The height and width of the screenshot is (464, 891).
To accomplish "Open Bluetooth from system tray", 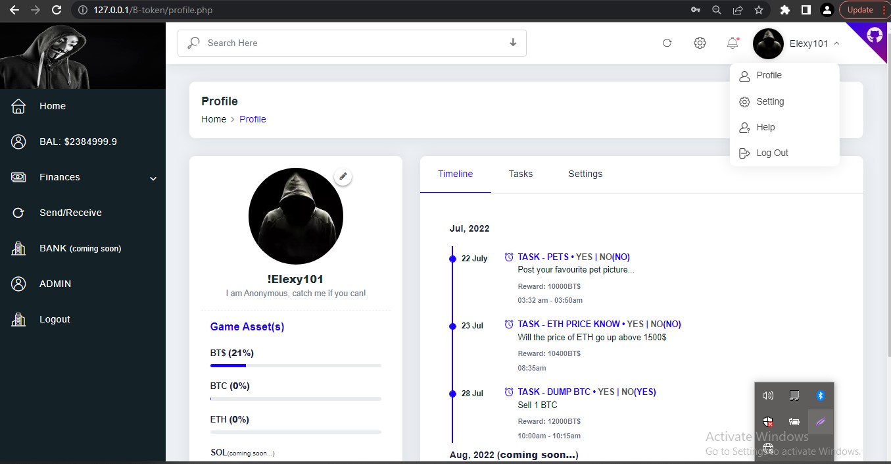I will tap(820, 395).
